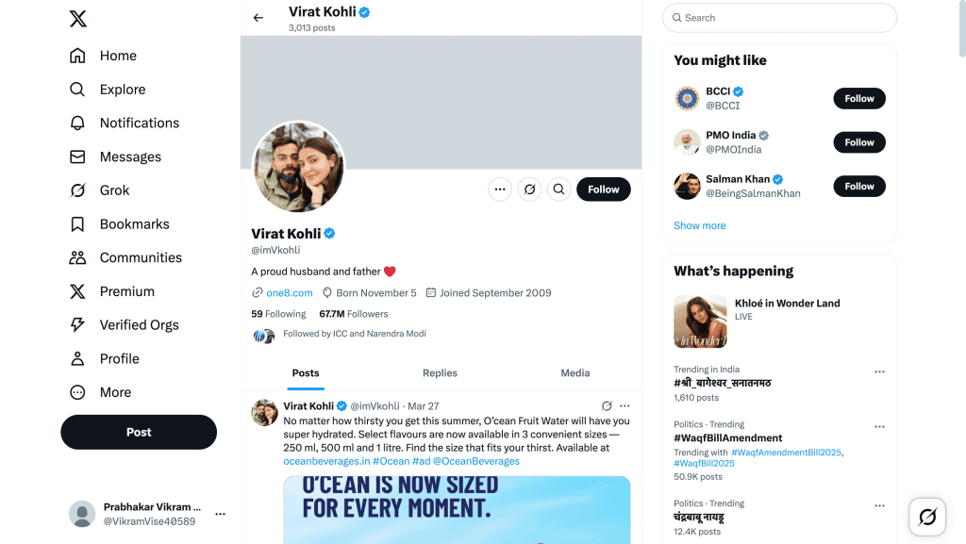Expand account switcher menu for Prabhakar Vikram
Image resolution: width=966 pixels, height=544 pixels.
(x=220, y=514)
